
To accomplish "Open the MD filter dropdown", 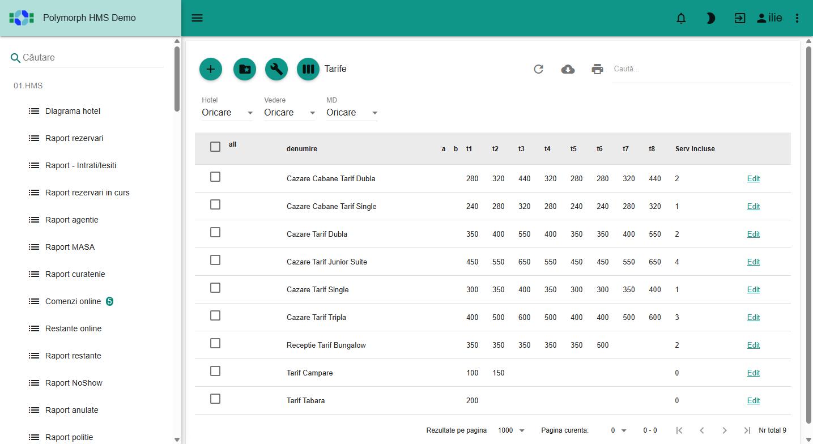I will coord(352,113).
